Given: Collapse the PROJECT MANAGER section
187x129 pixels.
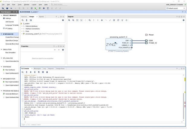Looking at the screenshot, I should (1, 15).
